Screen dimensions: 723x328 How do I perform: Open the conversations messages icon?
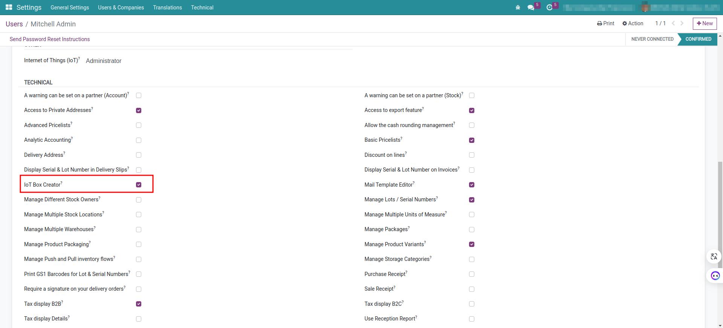pos(531,8)
